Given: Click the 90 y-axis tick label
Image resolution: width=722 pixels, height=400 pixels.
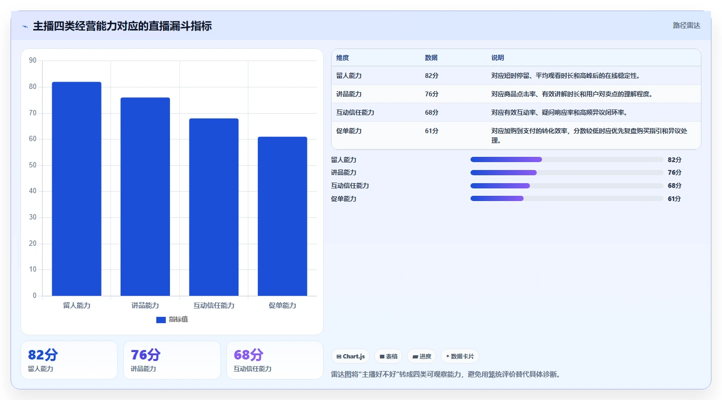Looking at the screenshot, I should (x=33, y=61).
